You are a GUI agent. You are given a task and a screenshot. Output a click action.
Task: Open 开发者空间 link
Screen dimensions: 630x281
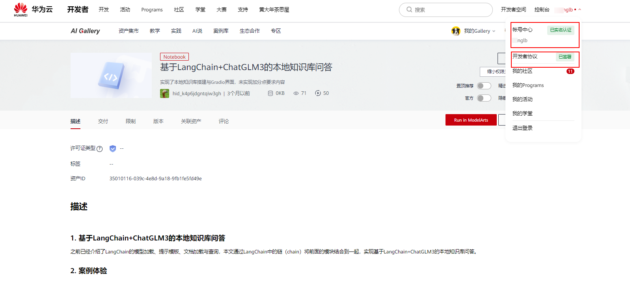tap(513, 9)
